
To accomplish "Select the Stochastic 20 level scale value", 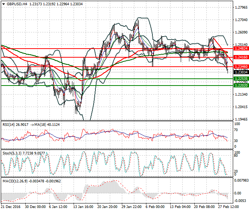I will pyautogui.click(x=236, y=171).
